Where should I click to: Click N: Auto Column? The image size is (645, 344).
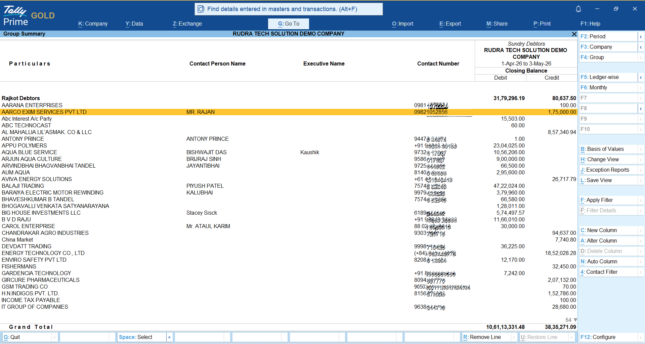click(x=608, y=262)
